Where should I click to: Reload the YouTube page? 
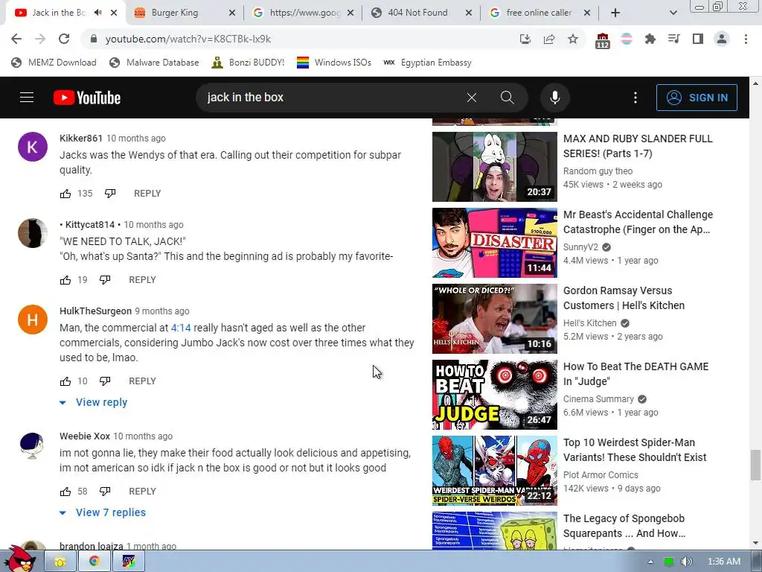point(64,39)
